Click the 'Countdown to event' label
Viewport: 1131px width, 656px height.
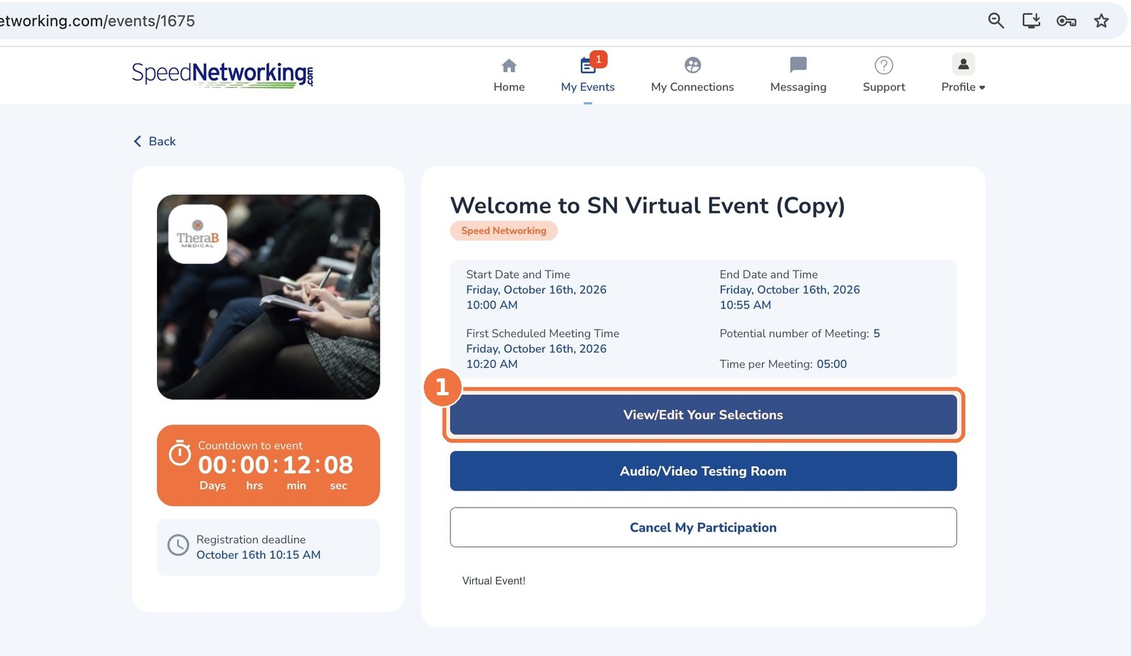(250, 445)
